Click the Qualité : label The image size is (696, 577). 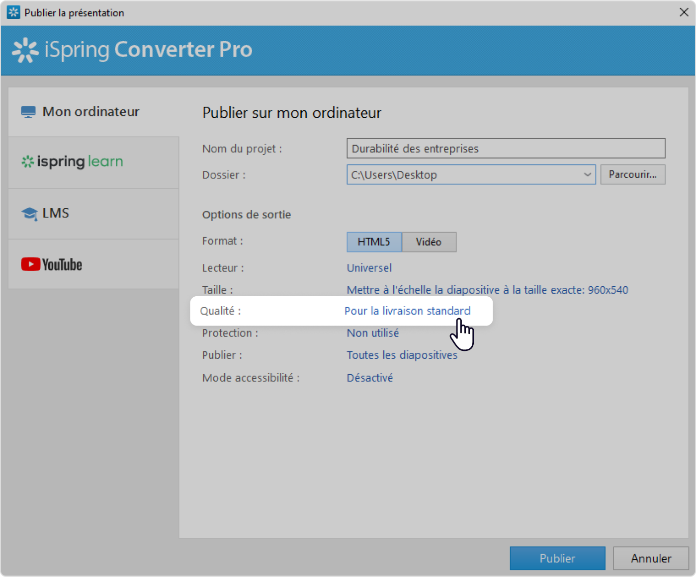click(x=220, y=311)
